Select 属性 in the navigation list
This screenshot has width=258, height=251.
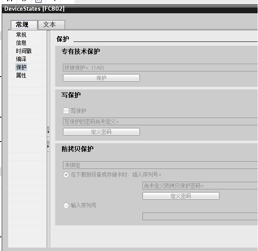tap(21, 75)
